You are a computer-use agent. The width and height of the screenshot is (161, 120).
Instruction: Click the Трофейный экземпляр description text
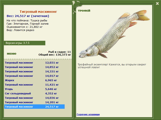pos(112,66)
